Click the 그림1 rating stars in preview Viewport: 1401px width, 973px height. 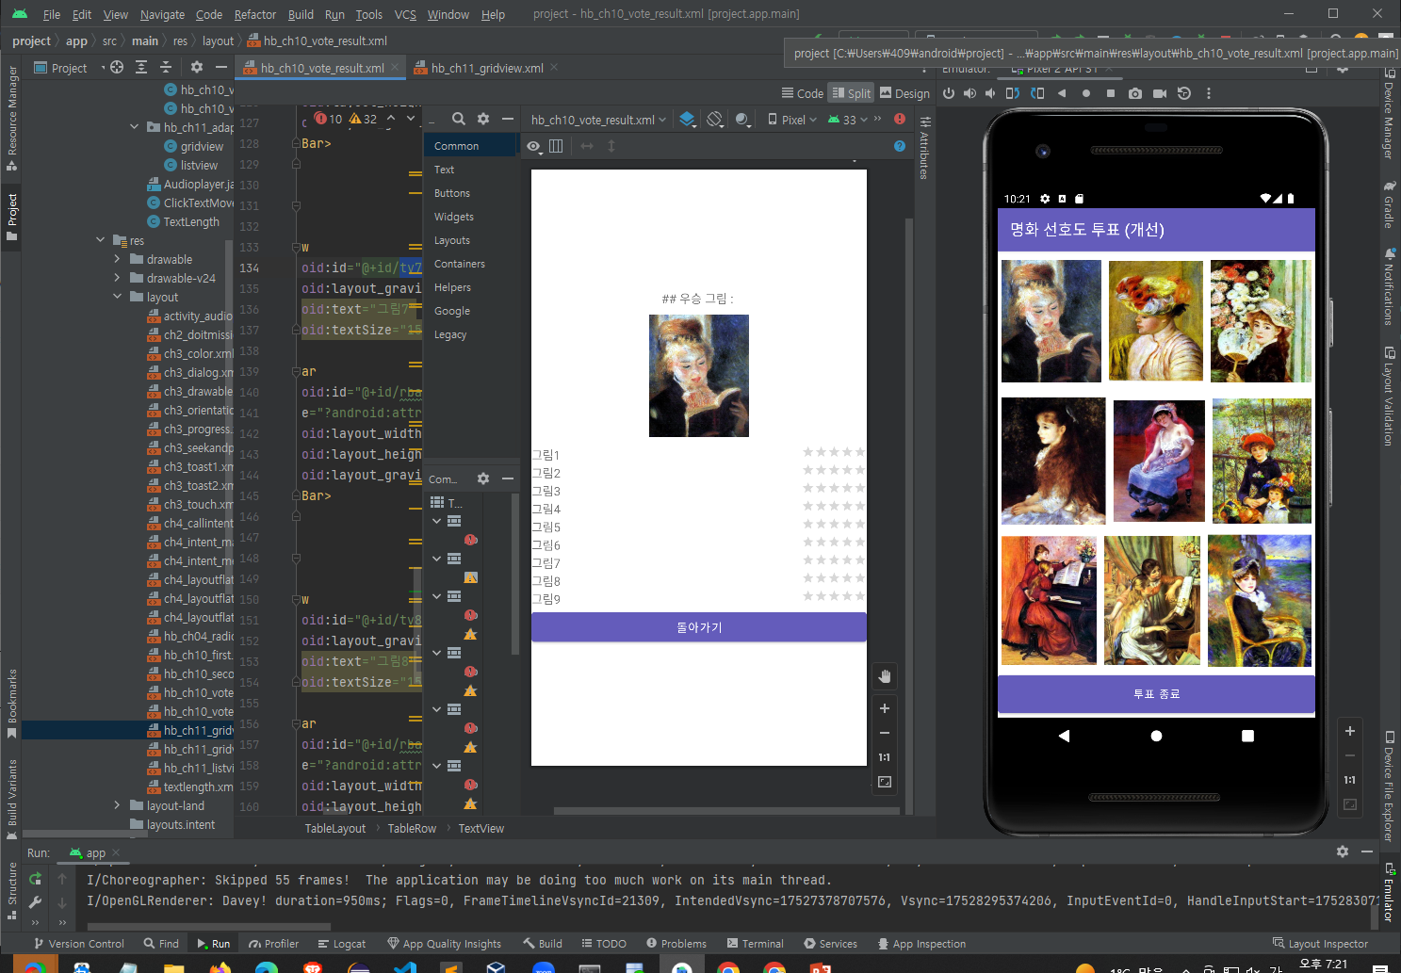click(x=834, y=452)
